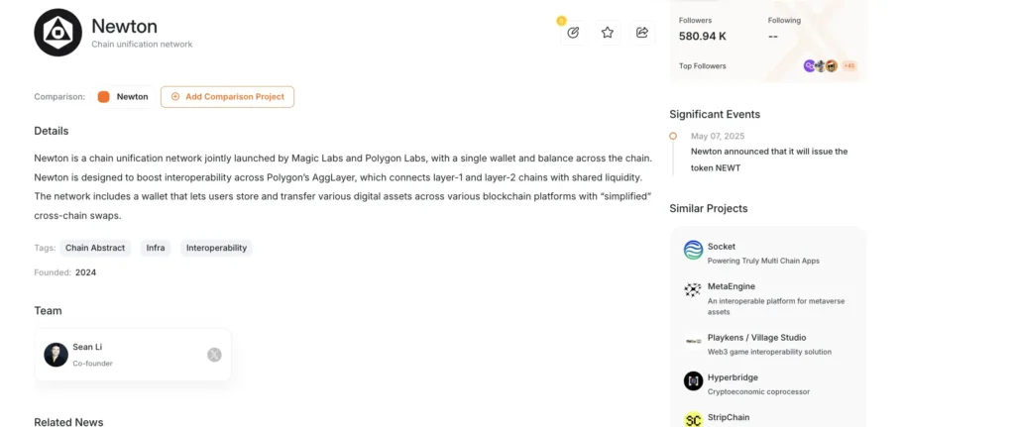Click the May 07, 2025 timeline marker

(x=673, y=137)
